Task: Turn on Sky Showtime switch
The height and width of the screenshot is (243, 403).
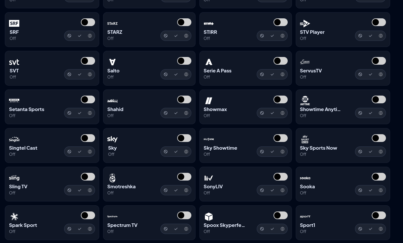Action: [x=281, y=138]
